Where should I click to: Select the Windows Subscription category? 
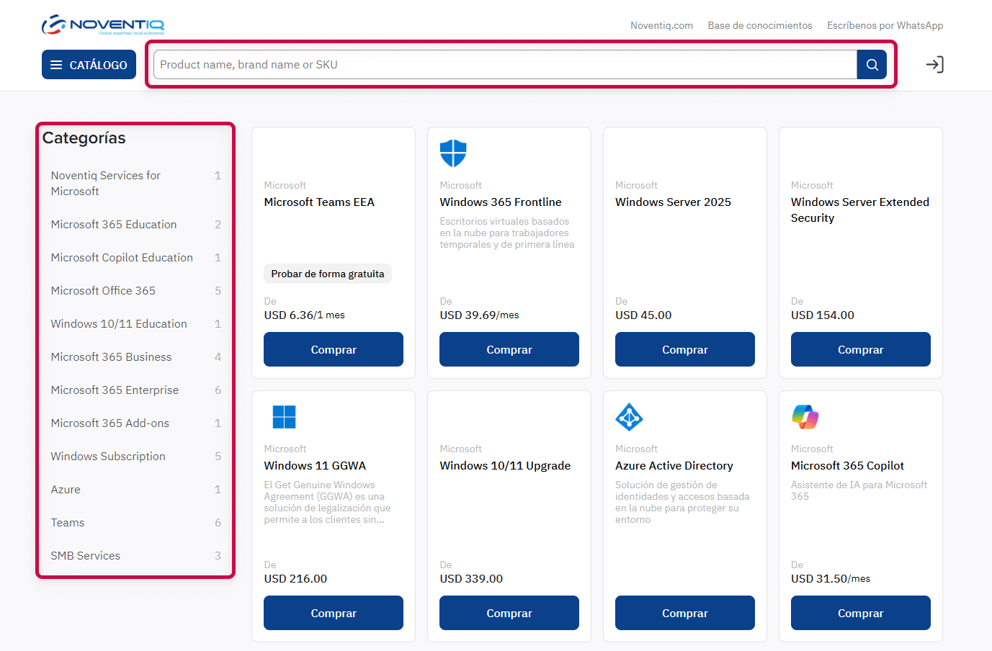click(108, 457)
